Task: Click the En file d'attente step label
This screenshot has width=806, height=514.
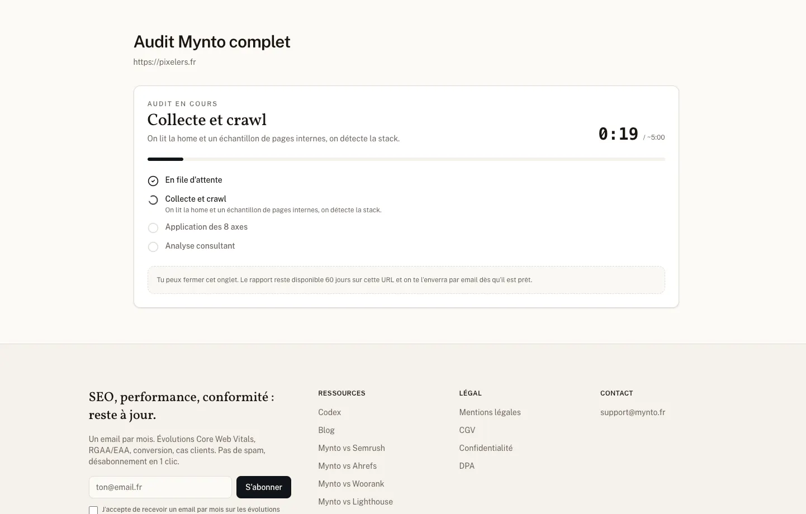Action: [194, 180]
